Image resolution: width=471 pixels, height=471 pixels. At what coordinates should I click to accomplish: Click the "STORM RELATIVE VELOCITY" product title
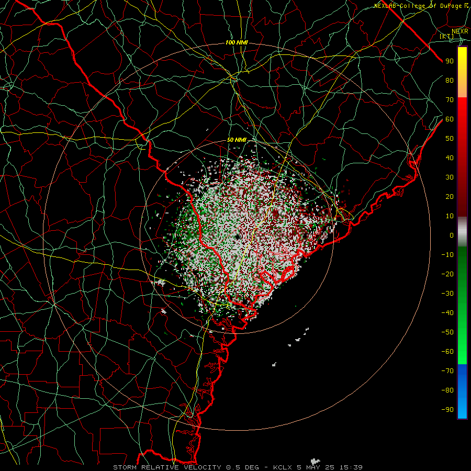coord(167,467)
